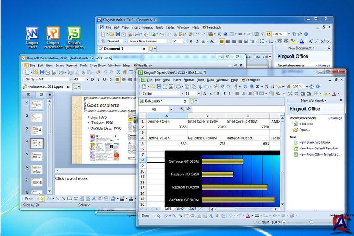This screenshot has width=354, height=236.
Task: Select the line tool in Presentation drawing toolbar
Action: tap(57, 199)
